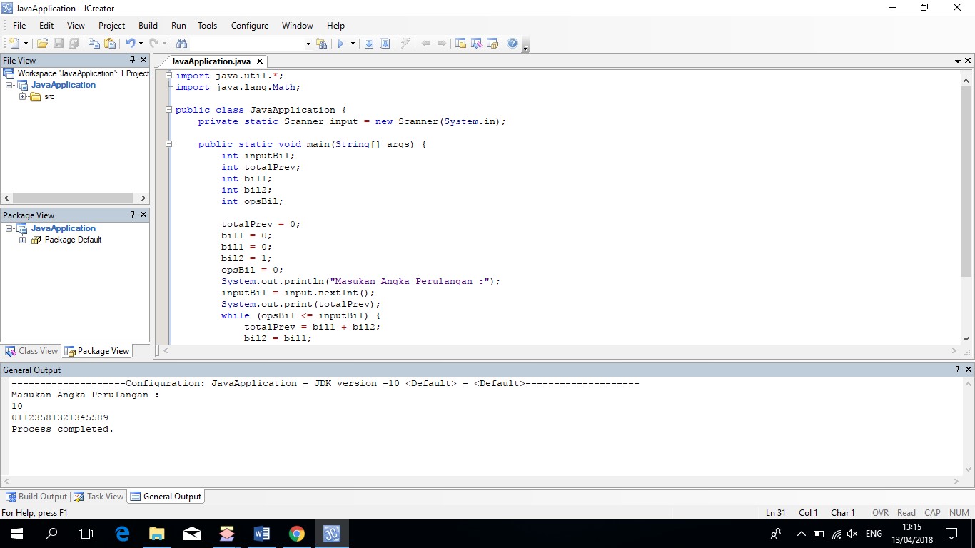975x548 pixels.
Task: Switch to the Package View tab
Action: (97, 351)
